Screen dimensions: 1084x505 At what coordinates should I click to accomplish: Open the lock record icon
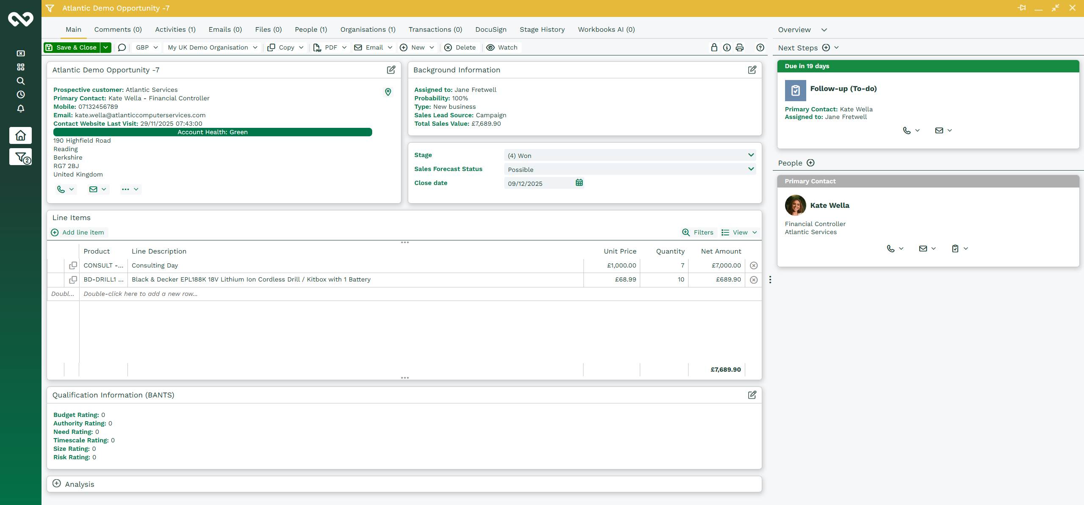pyautogui.click(x=714, y=47)
